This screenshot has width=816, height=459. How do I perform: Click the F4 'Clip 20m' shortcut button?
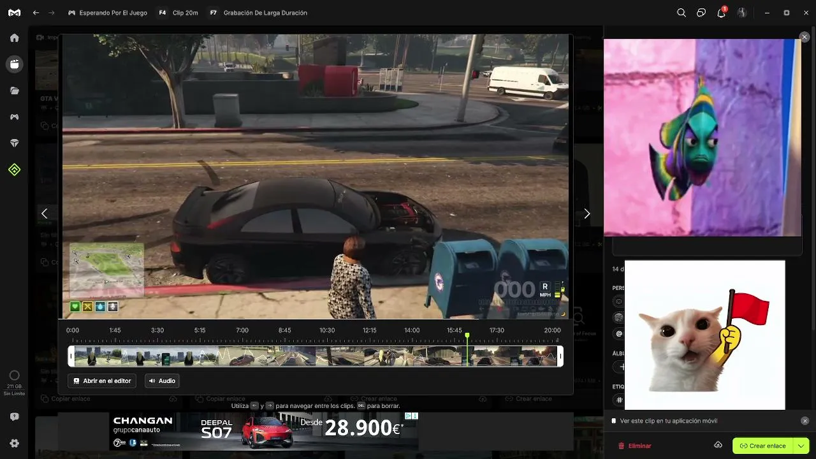[x=178, y=13]
